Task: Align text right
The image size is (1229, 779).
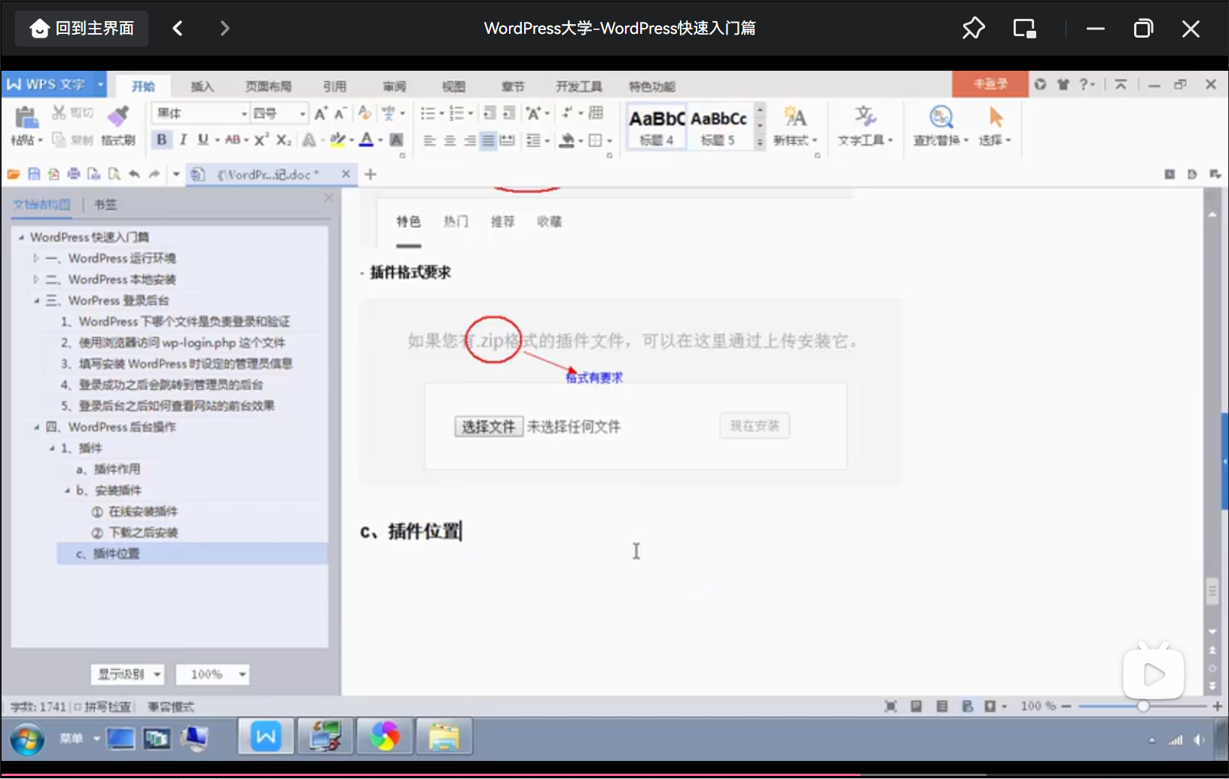Action: (469, 140)
